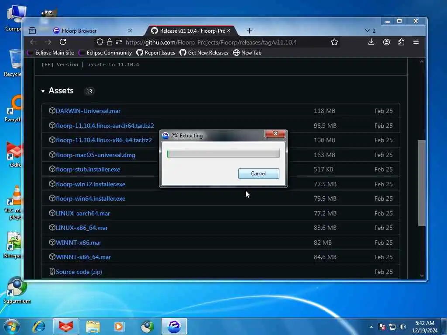This screenshot has width=447, height=335.
Task: Click the scrollbar down arrow
Action: pos(422,276)
